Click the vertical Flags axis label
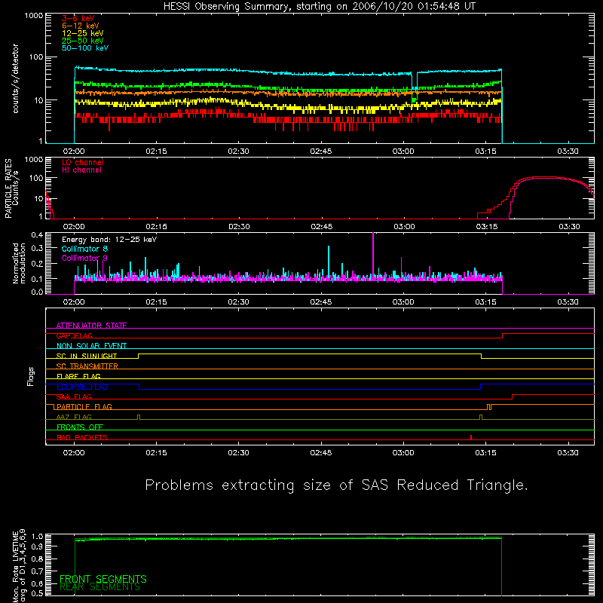The height and width of the screenshot is (603, 603). (31, 376)
